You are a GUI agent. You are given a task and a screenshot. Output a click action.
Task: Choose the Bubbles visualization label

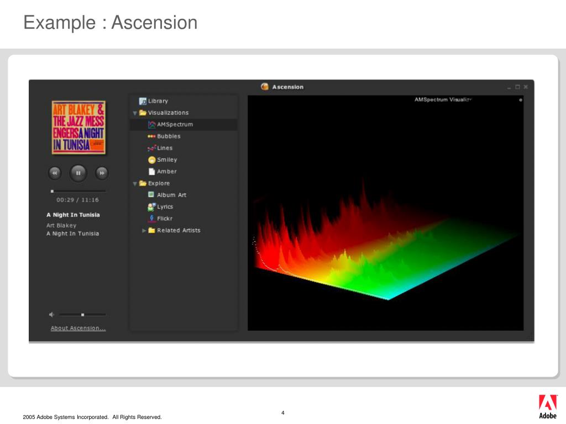coord(169,136)
